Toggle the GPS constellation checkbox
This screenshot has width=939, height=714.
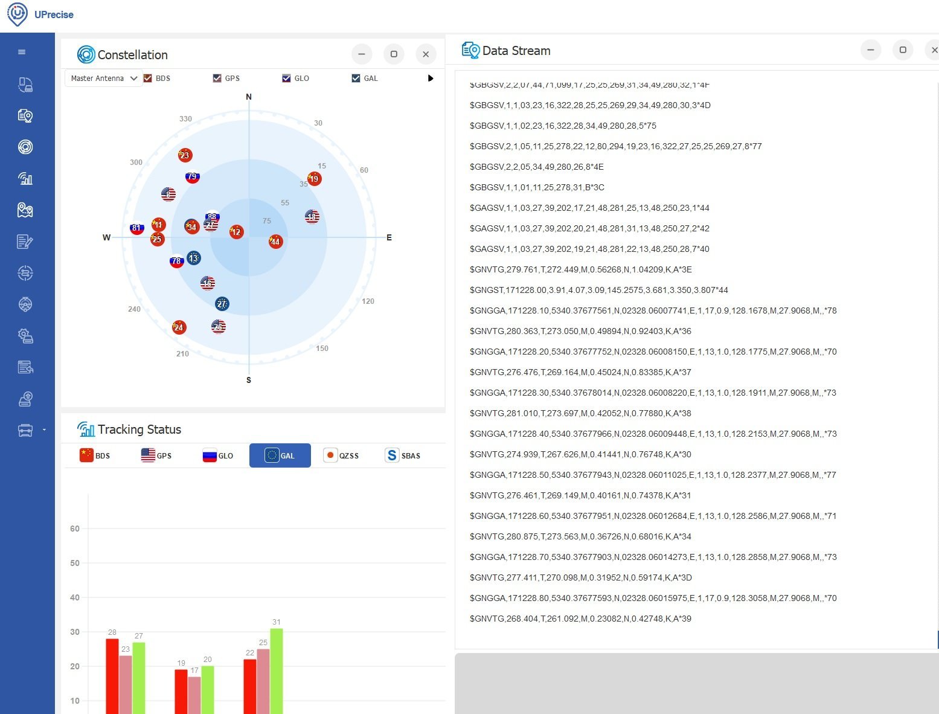217,78
